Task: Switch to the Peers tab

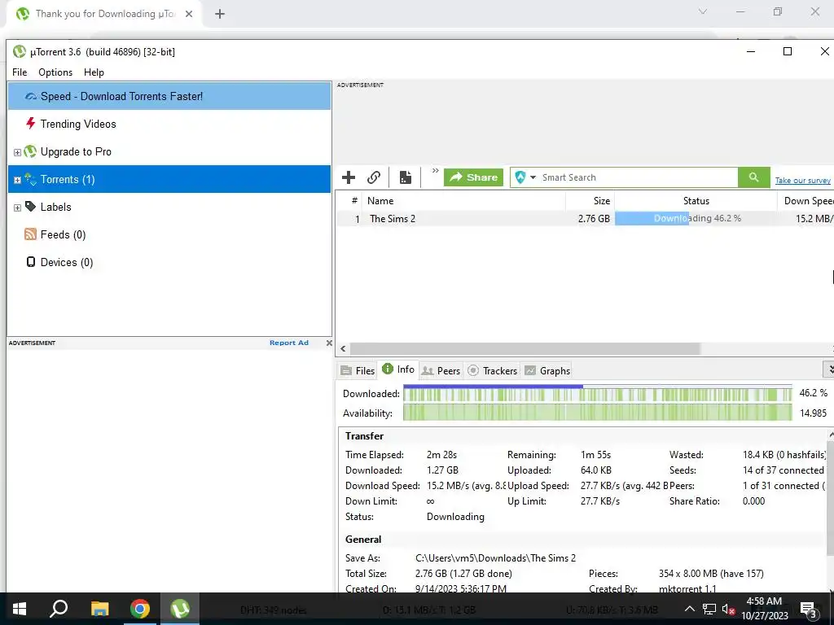Action: tap(441, 370)
